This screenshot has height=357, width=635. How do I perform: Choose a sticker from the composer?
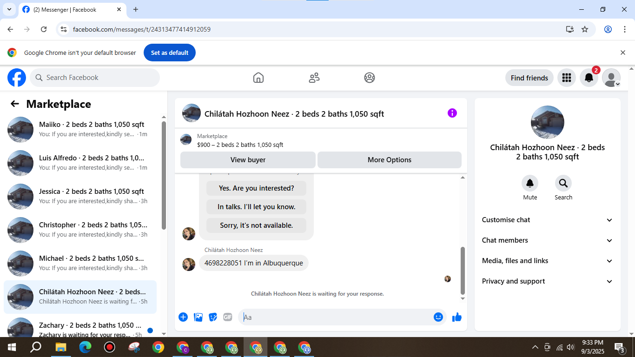(x=213, y=317)
